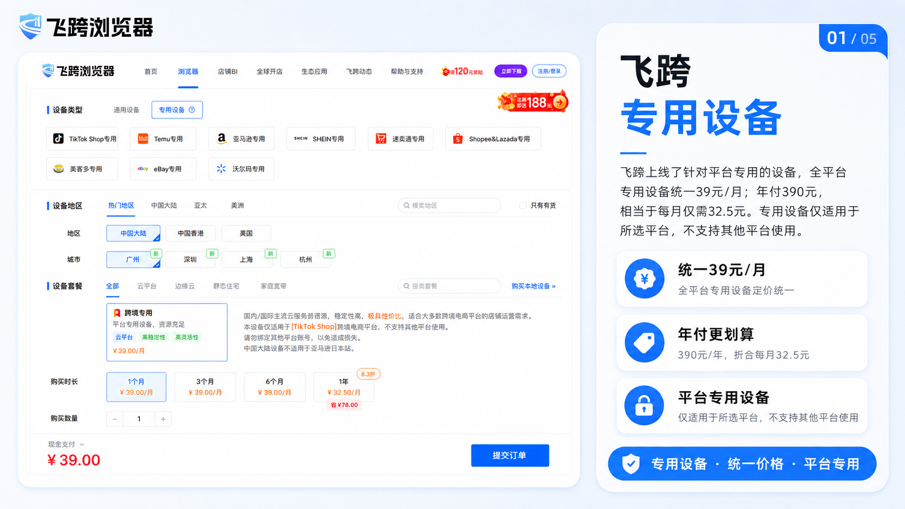The height and width of the screenshot is (509, 905).
Task: Choose the 6个月 purchase duration
Action: pyautogui.click(x=274, y=387)
